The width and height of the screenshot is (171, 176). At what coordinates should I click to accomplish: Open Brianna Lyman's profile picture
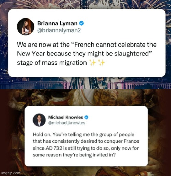pos(26,27)
